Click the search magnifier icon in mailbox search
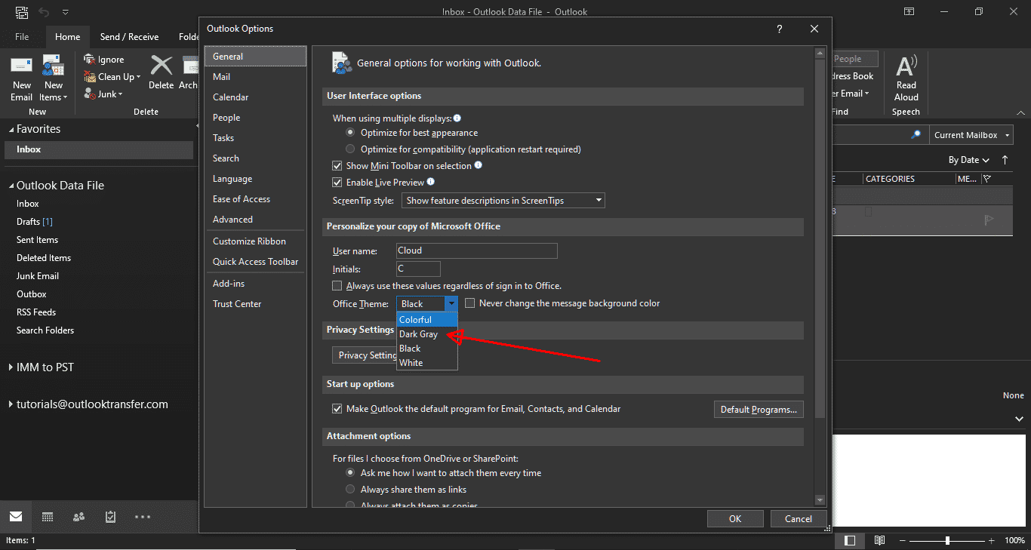1031x550 pixels. pyautogui.click(x=916, y=135)
